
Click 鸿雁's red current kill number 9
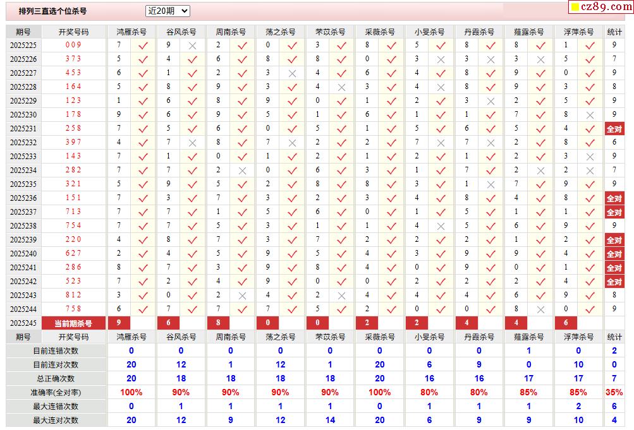point(118,323)
